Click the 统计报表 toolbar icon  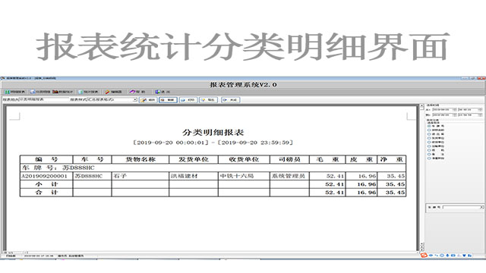89,92
